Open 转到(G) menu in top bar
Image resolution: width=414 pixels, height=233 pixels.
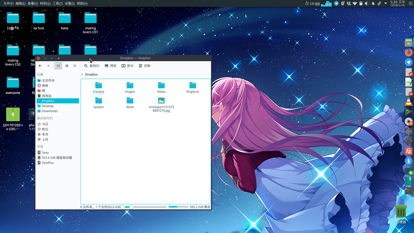(x=45, y=4)
